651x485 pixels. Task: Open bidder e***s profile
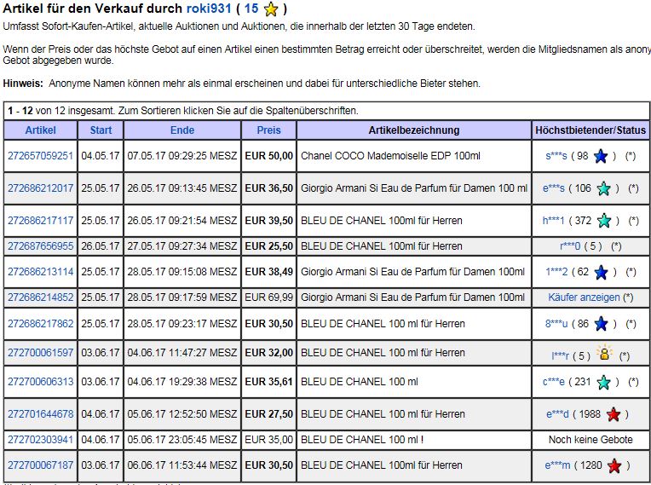point(553,188)
